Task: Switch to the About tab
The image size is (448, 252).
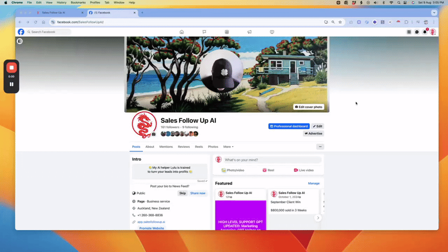Action: pos(150,147)
